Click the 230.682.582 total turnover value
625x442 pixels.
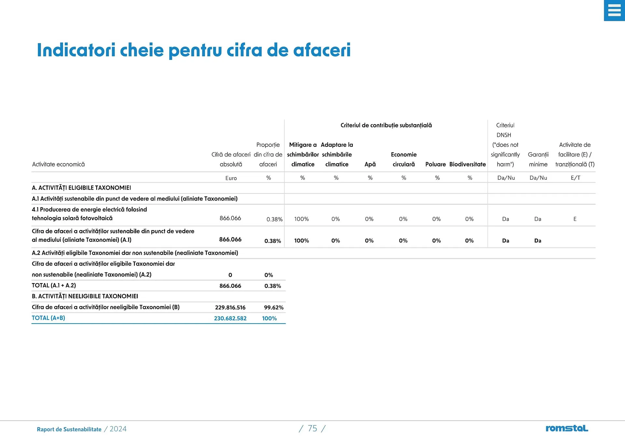tap(230, 318)
